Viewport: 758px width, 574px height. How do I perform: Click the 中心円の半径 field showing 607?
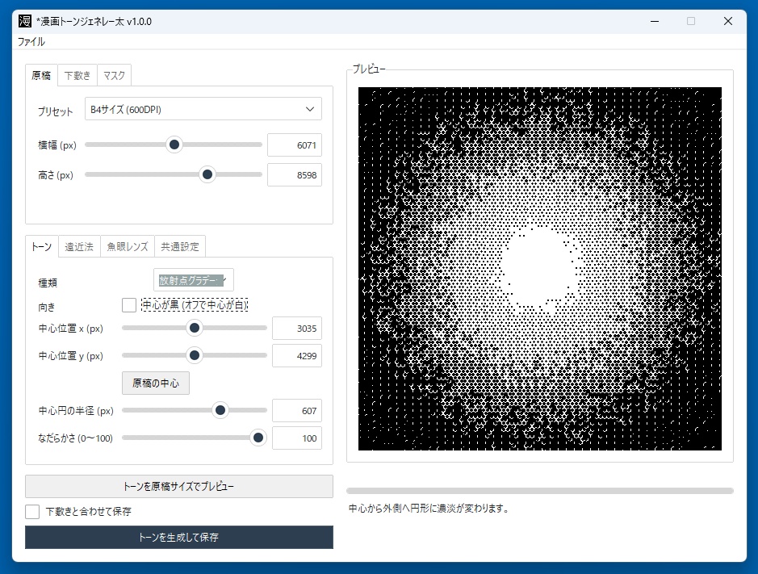point(297,411)
